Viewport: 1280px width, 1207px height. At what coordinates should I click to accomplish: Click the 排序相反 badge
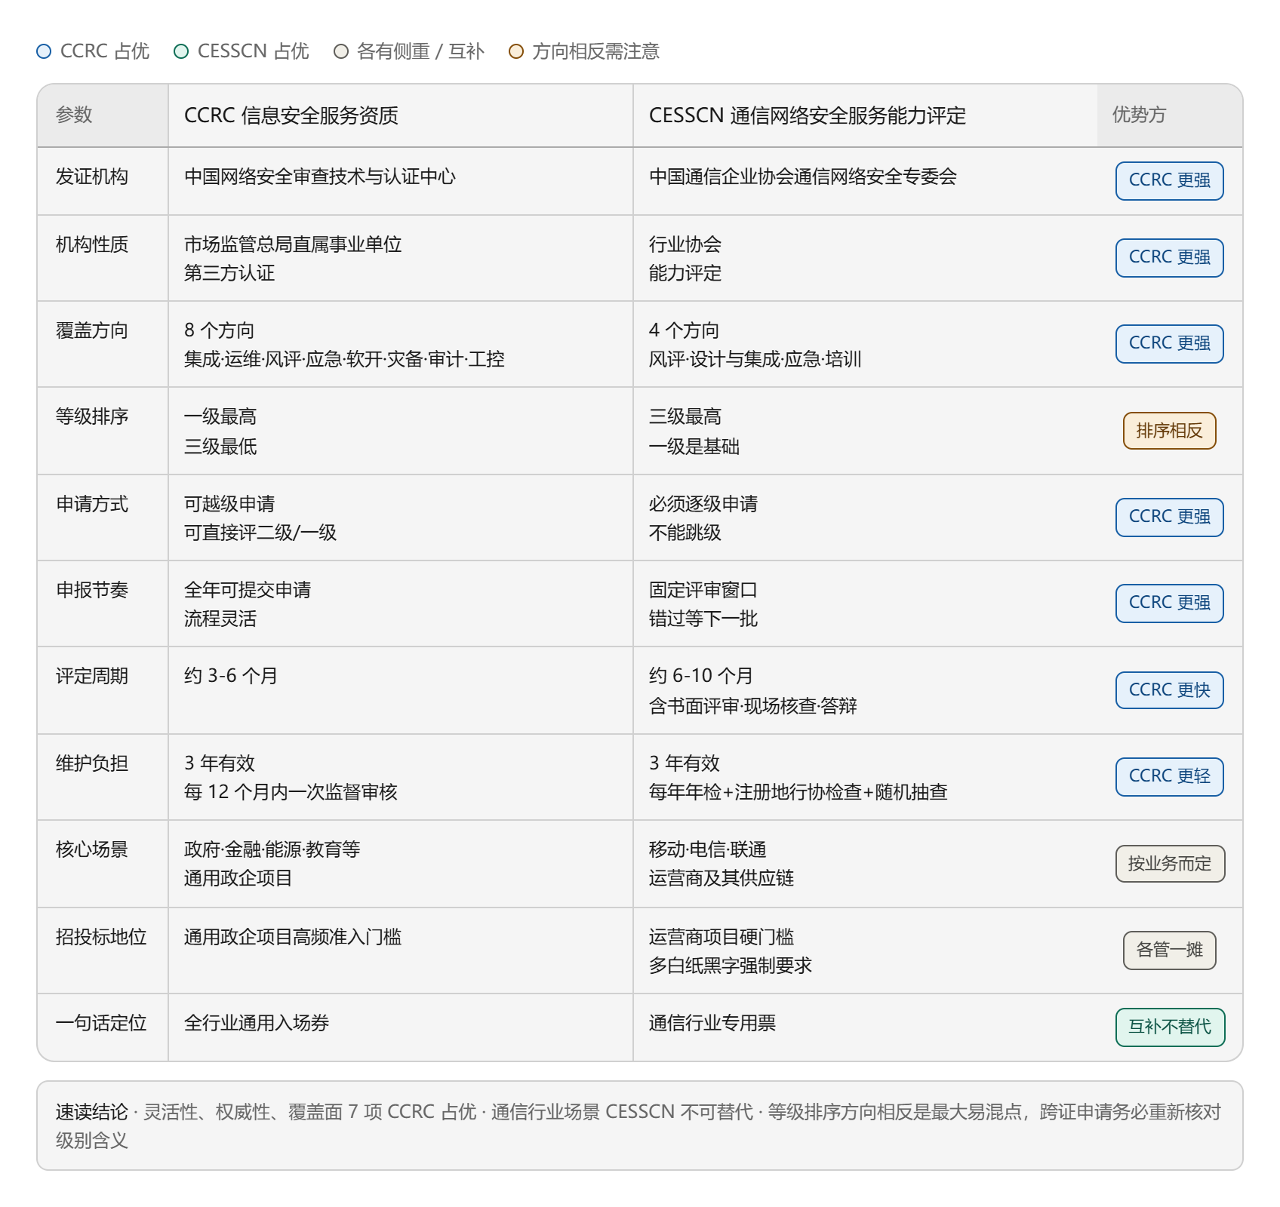[x=1169, y=431]
